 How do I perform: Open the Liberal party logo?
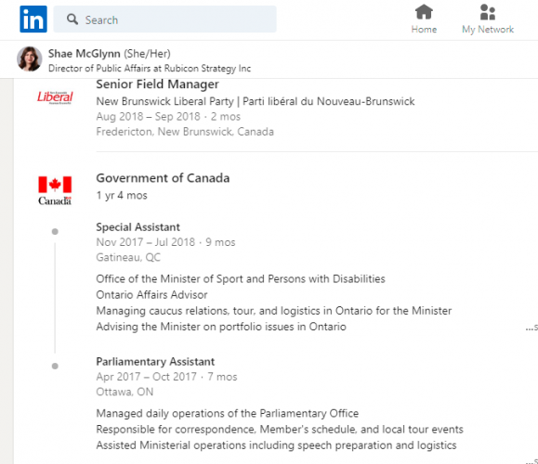(x=55, y=97)
